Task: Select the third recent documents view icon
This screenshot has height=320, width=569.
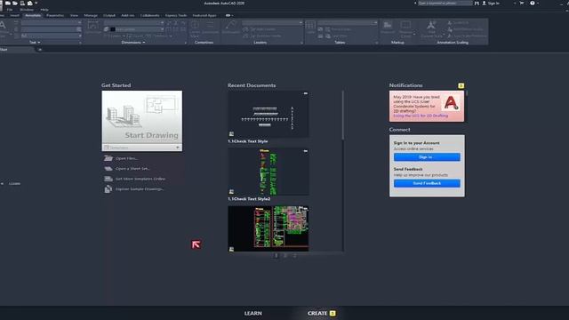Action: (294, 255)
